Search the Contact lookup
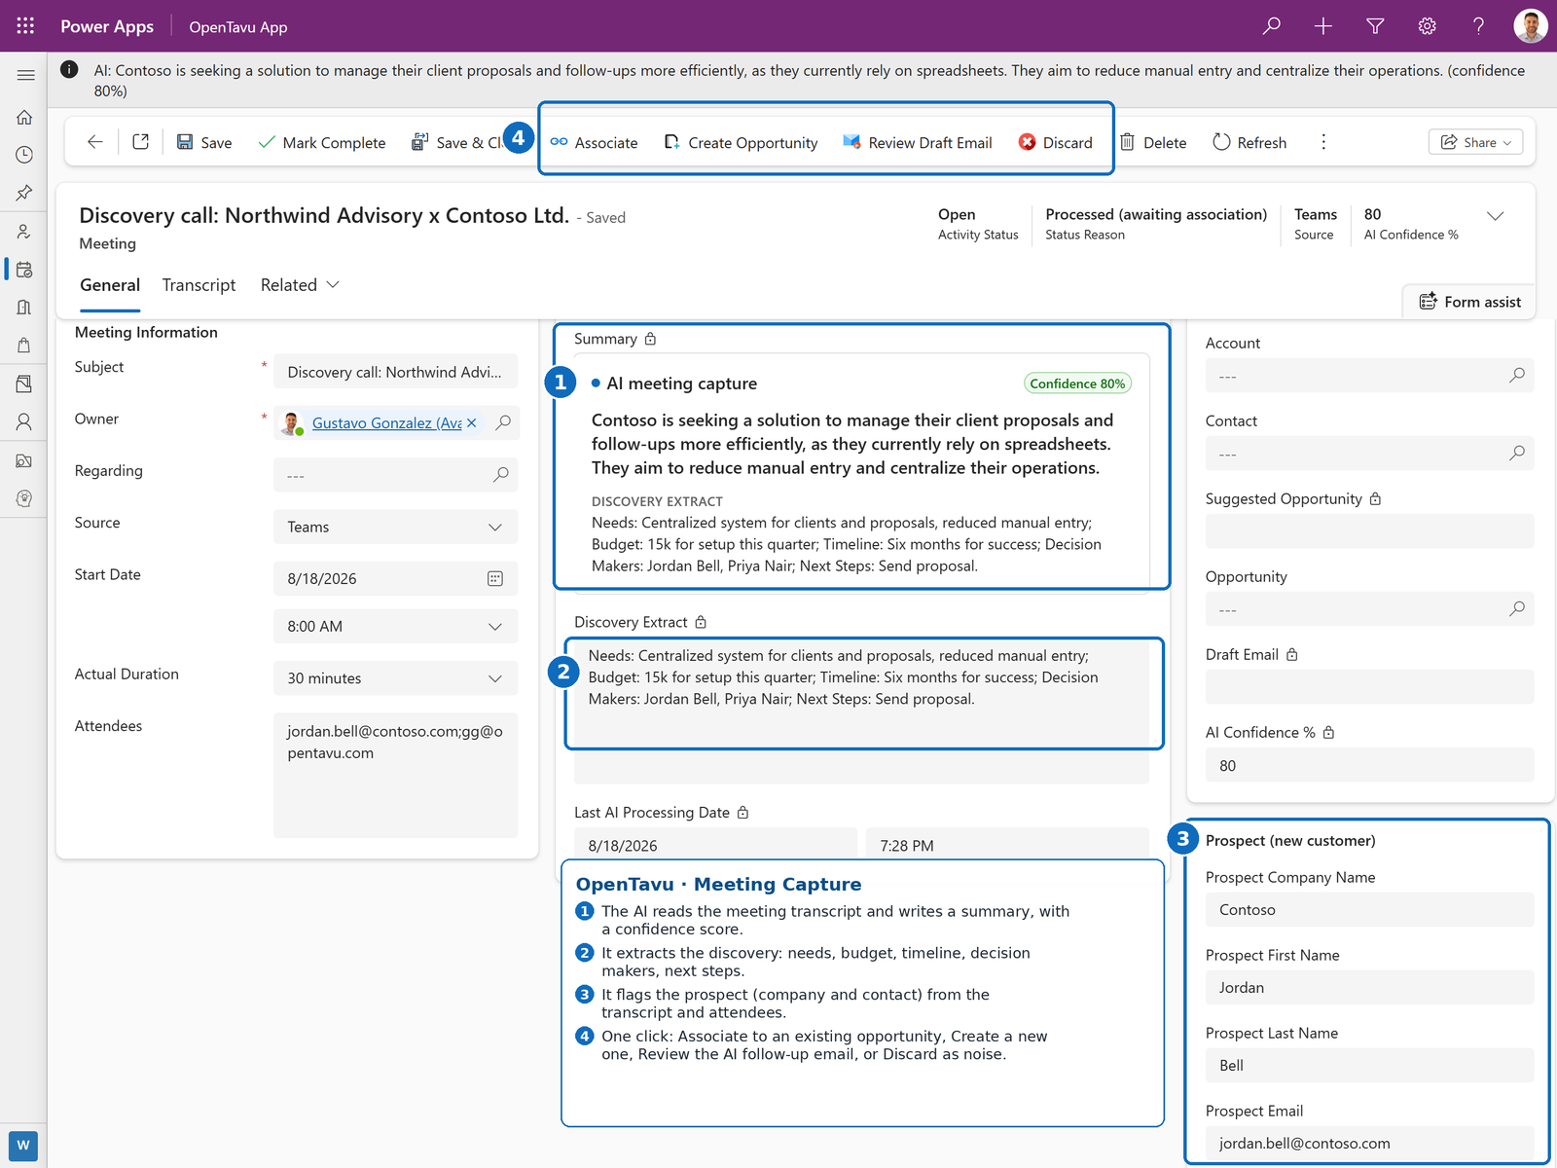The image size is (1557, 1168). click(1517, 454)
